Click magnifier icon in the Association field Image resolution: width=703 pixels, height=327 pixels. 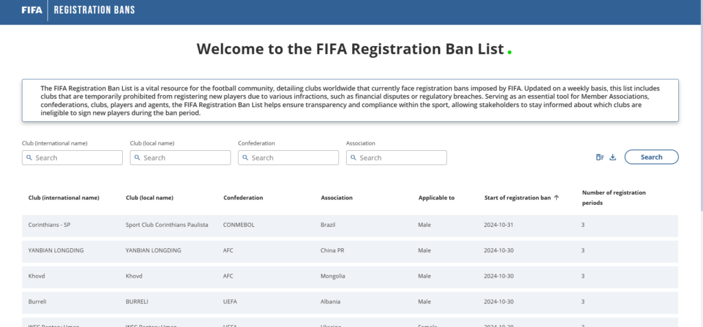353,158
